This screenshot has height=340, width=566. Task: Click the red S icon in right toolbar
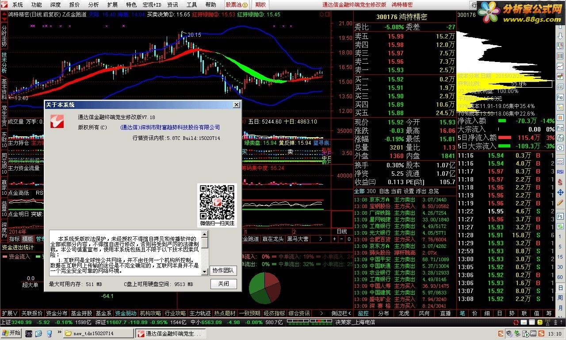560,182
